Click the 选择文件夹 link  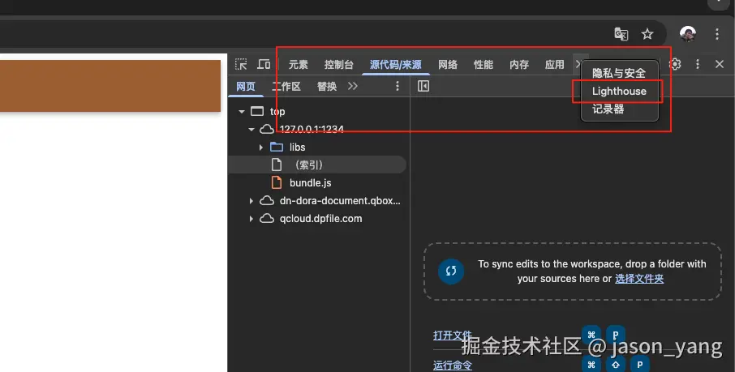(x=639, y=279)
